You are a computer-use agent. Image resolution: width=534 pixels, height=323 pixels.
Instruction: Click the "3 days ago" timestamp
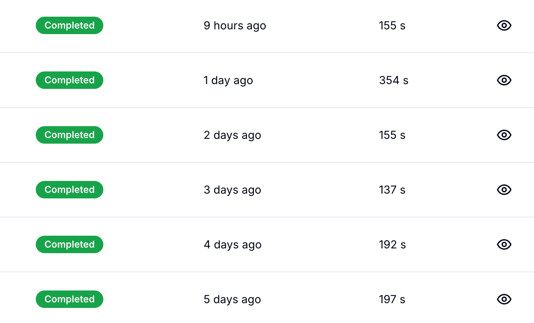click(232, 190)
